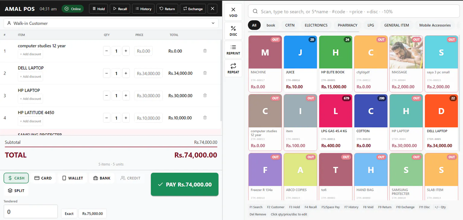463x220 pixels.
Task: Select CASH payment method
Action: point(16,178)
